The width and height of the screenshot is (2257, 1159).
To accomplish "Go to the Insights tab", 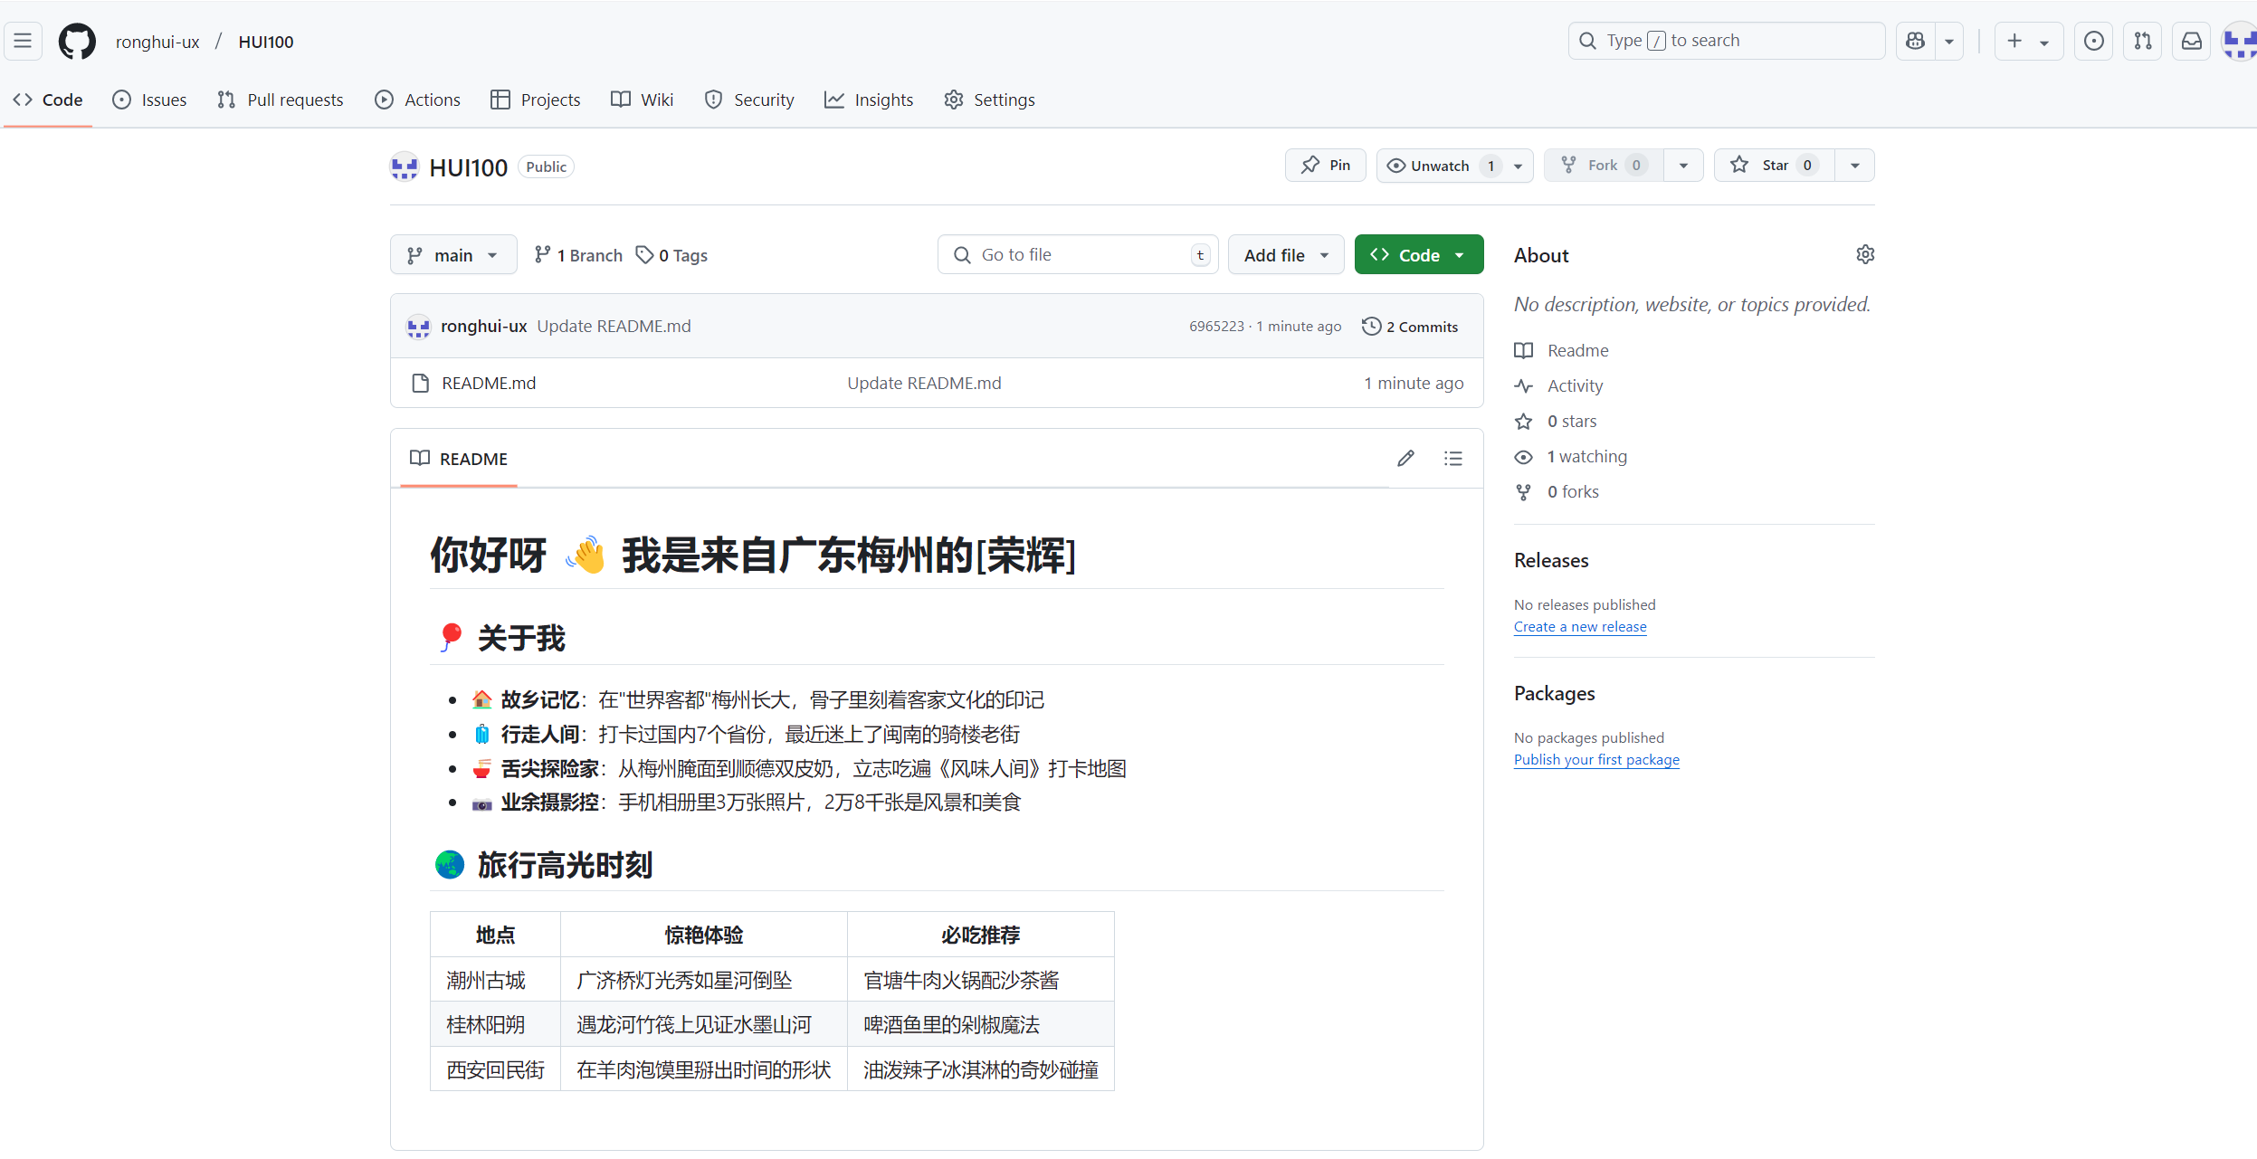I will (x=869, y=100).
